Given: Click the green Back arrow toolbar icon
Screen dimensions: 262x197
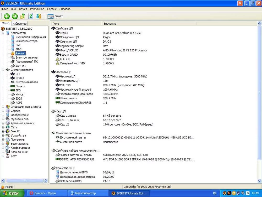Looking at the screenshot, I should [7, 16].
